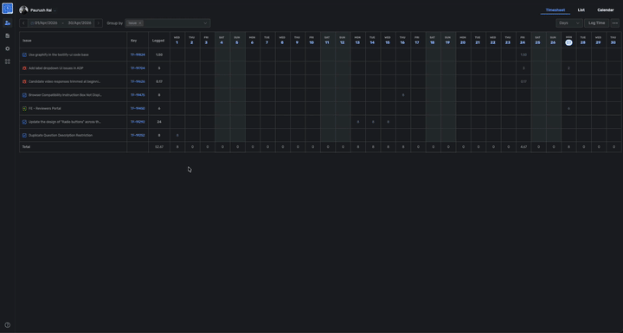623x333 pixels.
Task: Click the blue app logo icon
Action: [8, 9]
